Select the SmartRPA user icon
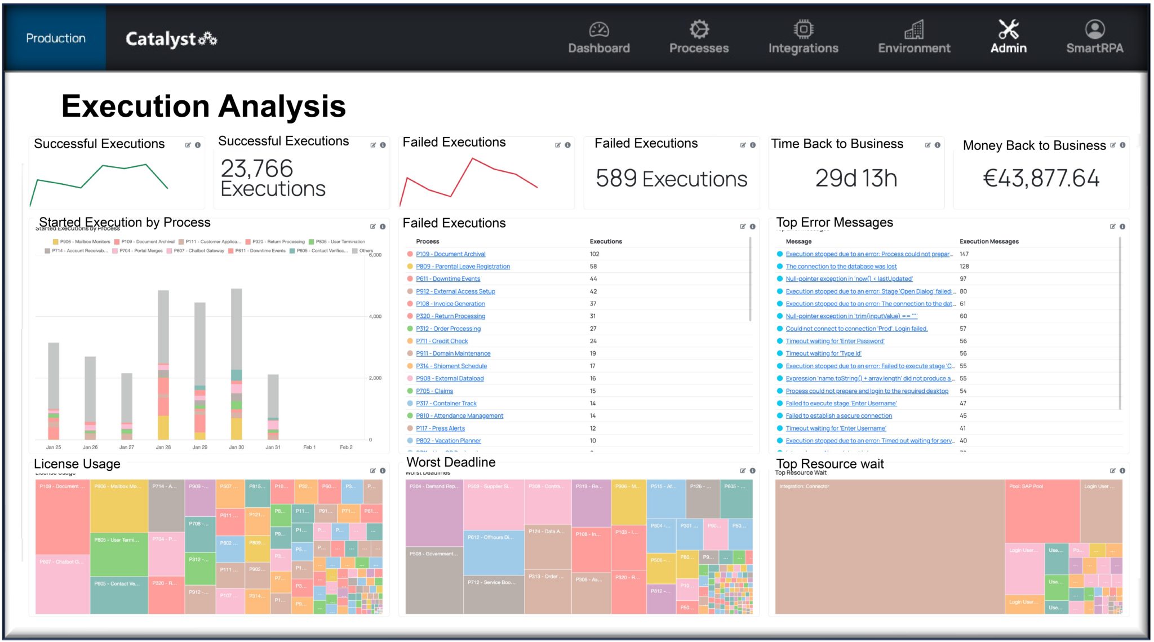Screen dimensions: 1154x642 (x=1094, y=29)
